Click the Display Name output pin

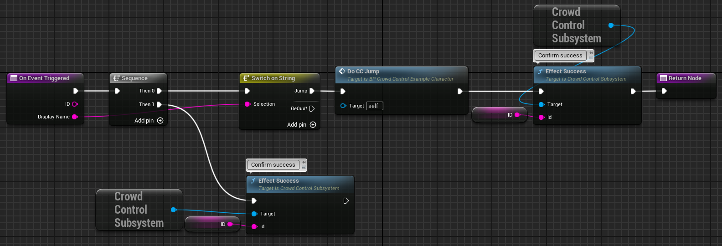click(75, 117)
